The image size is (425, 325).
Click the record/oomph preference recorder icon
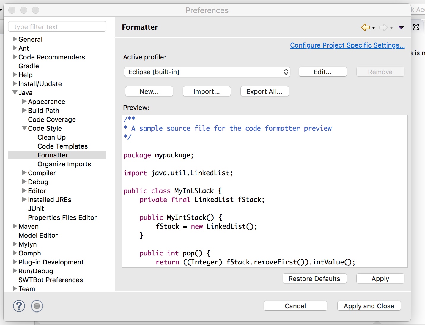tap(37, 306)
